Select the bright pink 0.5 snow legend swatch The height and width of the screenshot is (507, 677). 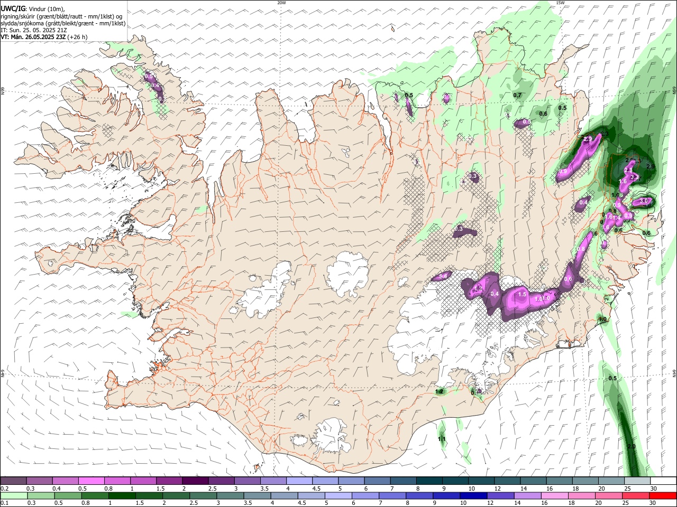(92, 481)
